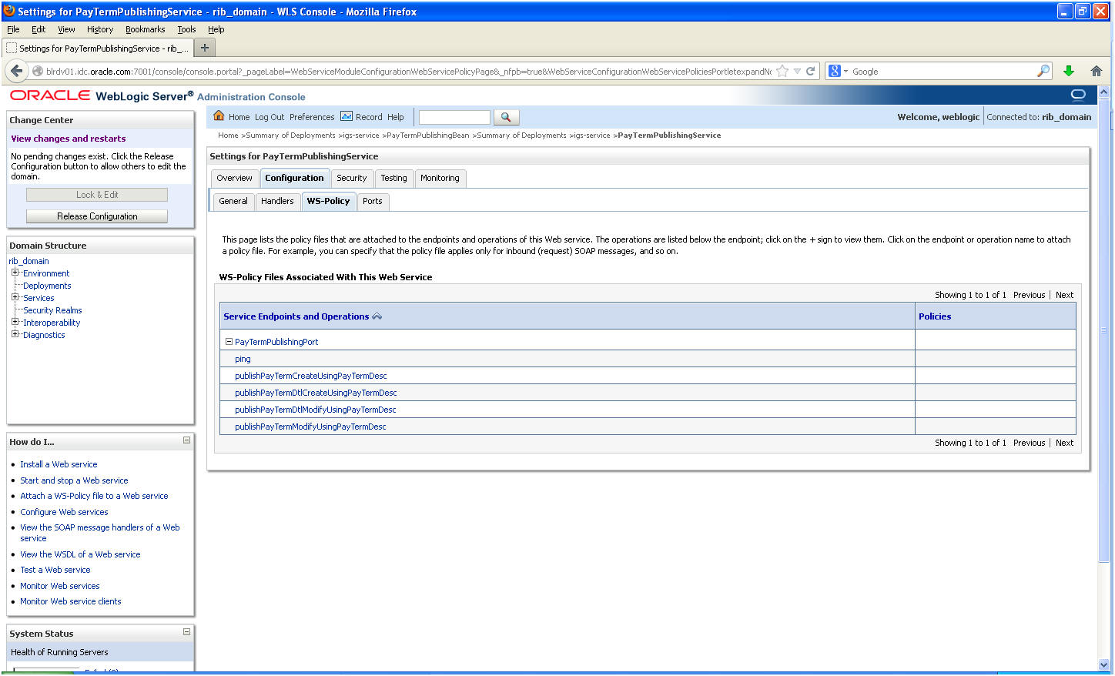Viewport: 1115px width, 676px height.
Task: Select the General sub-tab
Action: tap(233, 201)
